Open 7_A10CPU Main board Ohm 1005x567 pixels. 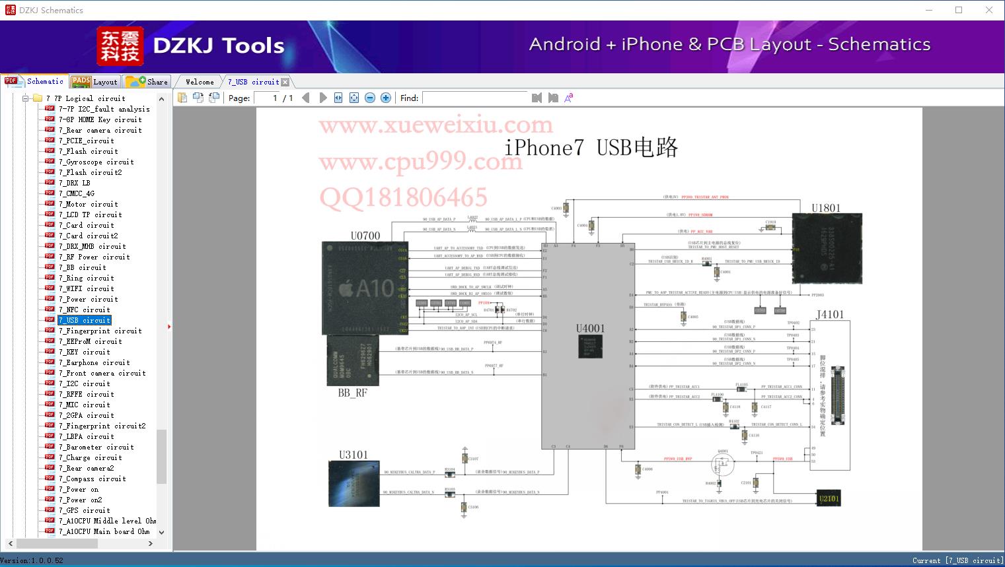pyautogui.click(x=104, y=531)
